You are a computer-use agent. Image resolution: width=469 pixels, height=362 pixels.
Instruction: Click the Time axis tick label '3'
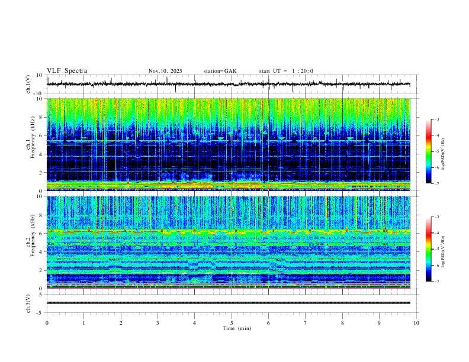click(158, 323)
